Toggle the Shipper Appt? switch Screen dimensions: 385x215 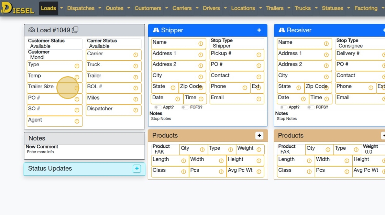pyautogui.click(x=158, y=107)
